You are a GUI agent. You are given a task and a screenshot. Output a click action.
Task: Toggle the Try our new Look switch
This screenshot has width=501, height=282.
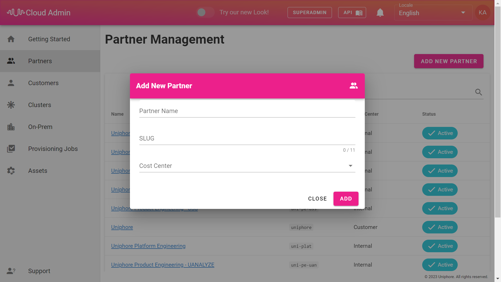[205, 12]
